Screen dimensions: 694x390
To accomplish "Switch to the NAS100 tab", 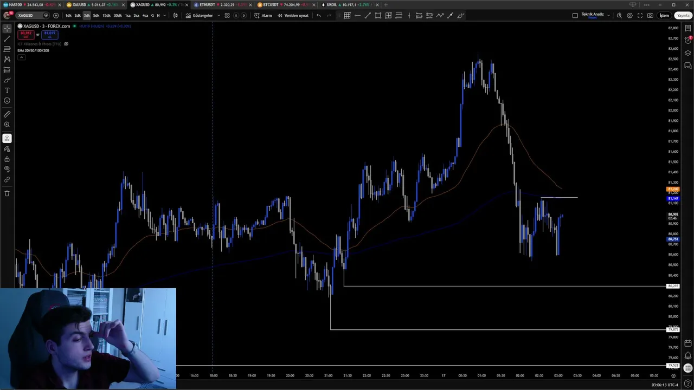I will (31, 5).
